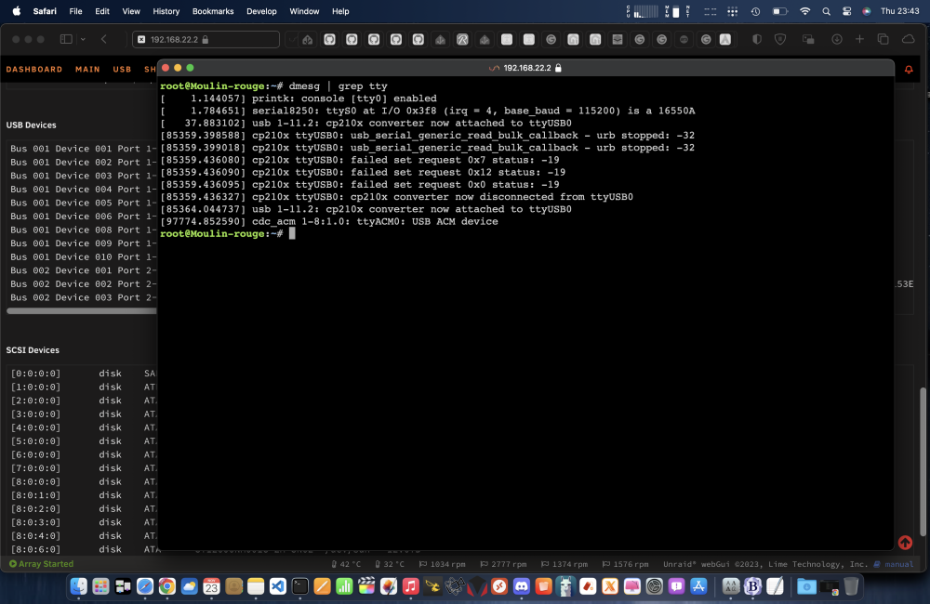
Task: Select the Bus 002 Device 003 row
Action: click(83, 297)
